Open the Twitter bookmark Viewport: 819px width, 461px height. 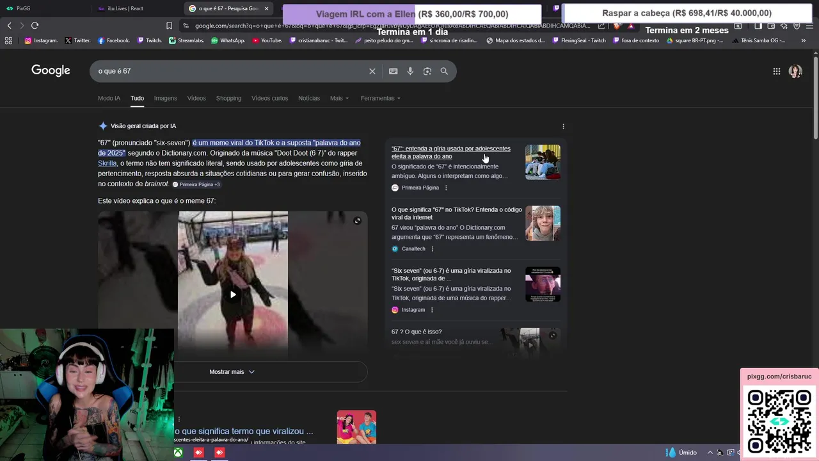click(77, 40)
